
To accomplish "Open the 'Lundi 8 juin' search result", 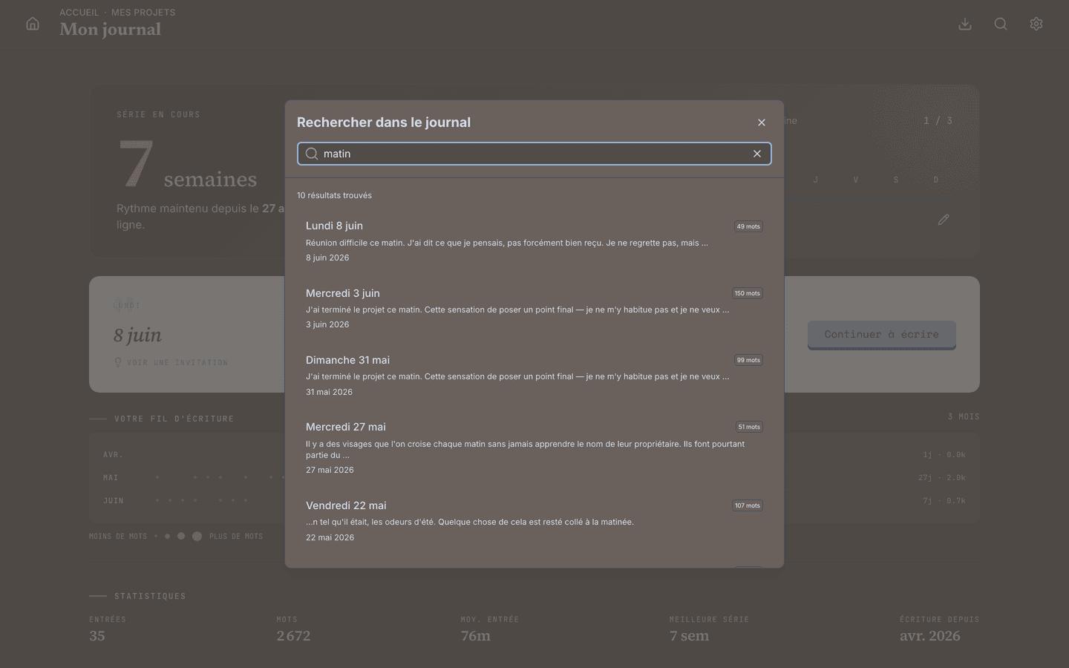I will click(534, 241).
